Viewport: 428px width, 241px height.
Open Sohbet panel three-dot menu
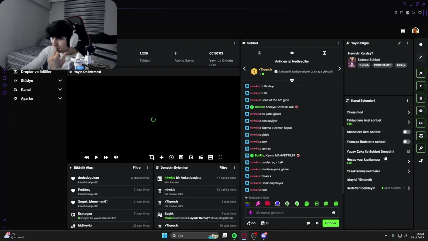pos(338,43)
